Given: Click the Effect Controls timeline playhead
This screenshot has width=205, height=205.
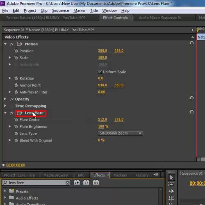Looking at the screenshot, I should coord(197,30).
